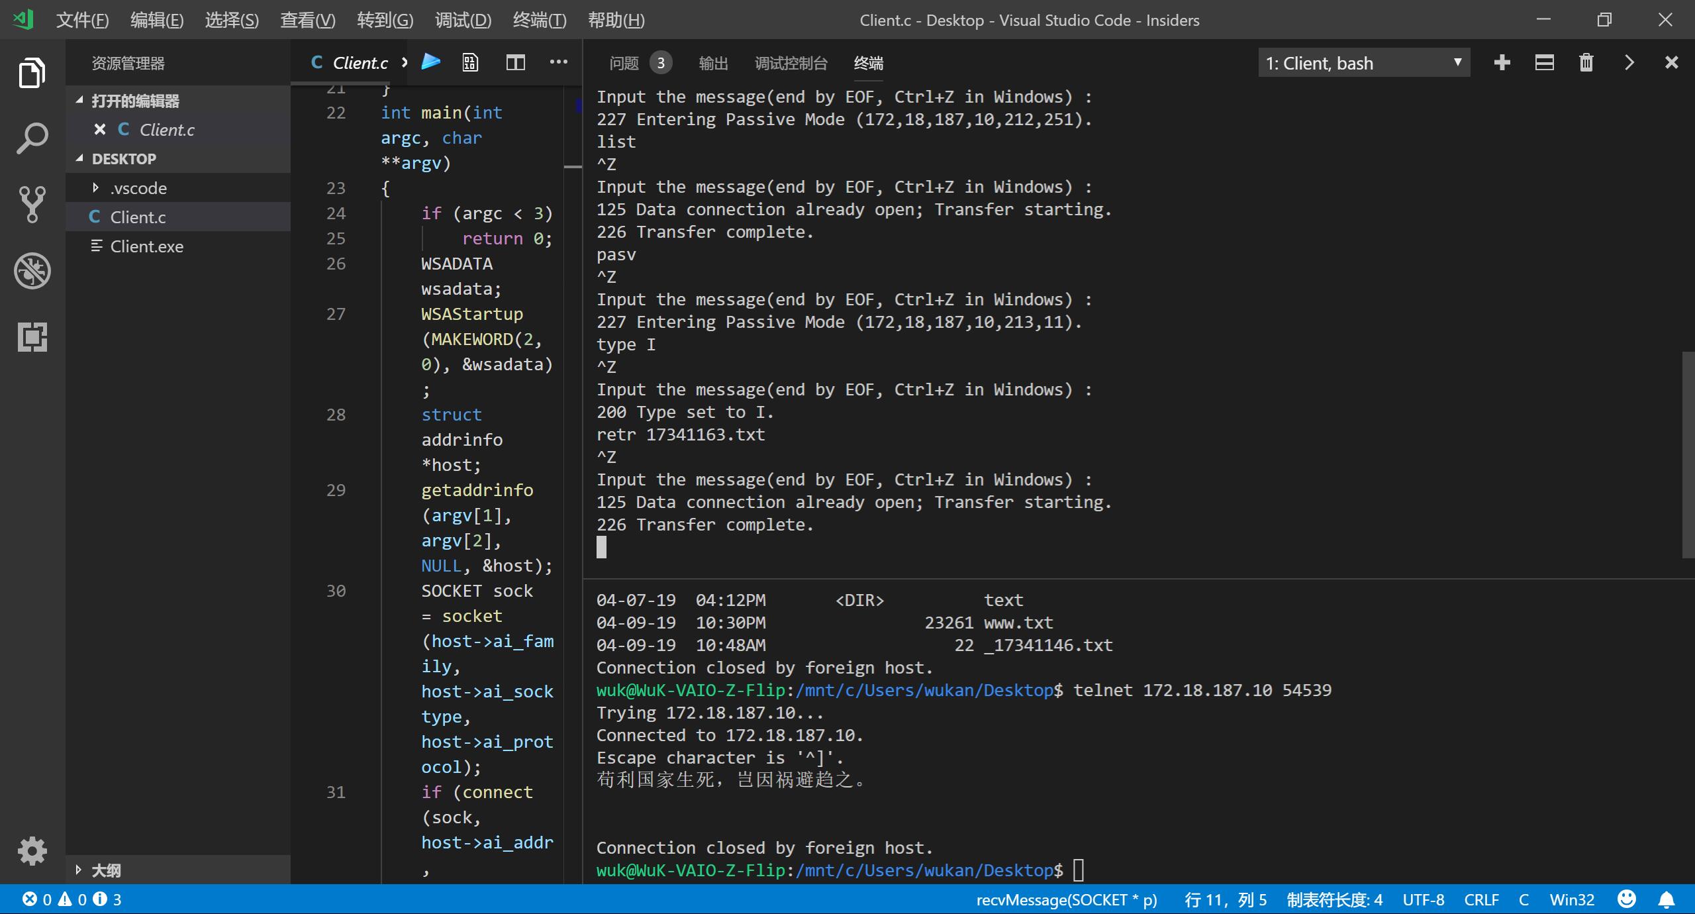Select the Client.c editor tab
The image size is (1695, 914).
tap(349, 63)
